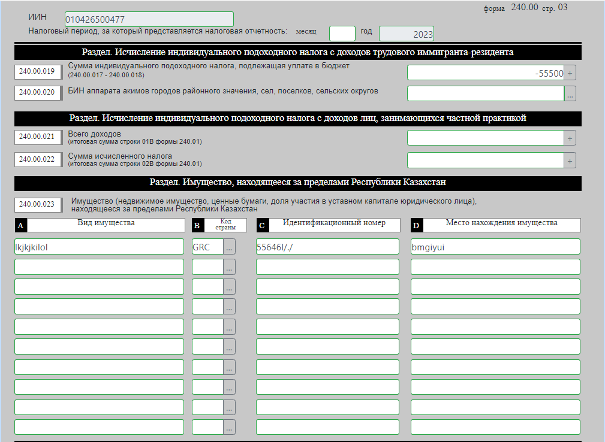Click the country code field containing GRC
Screen dimensions: 605x442
coord(207,247)
